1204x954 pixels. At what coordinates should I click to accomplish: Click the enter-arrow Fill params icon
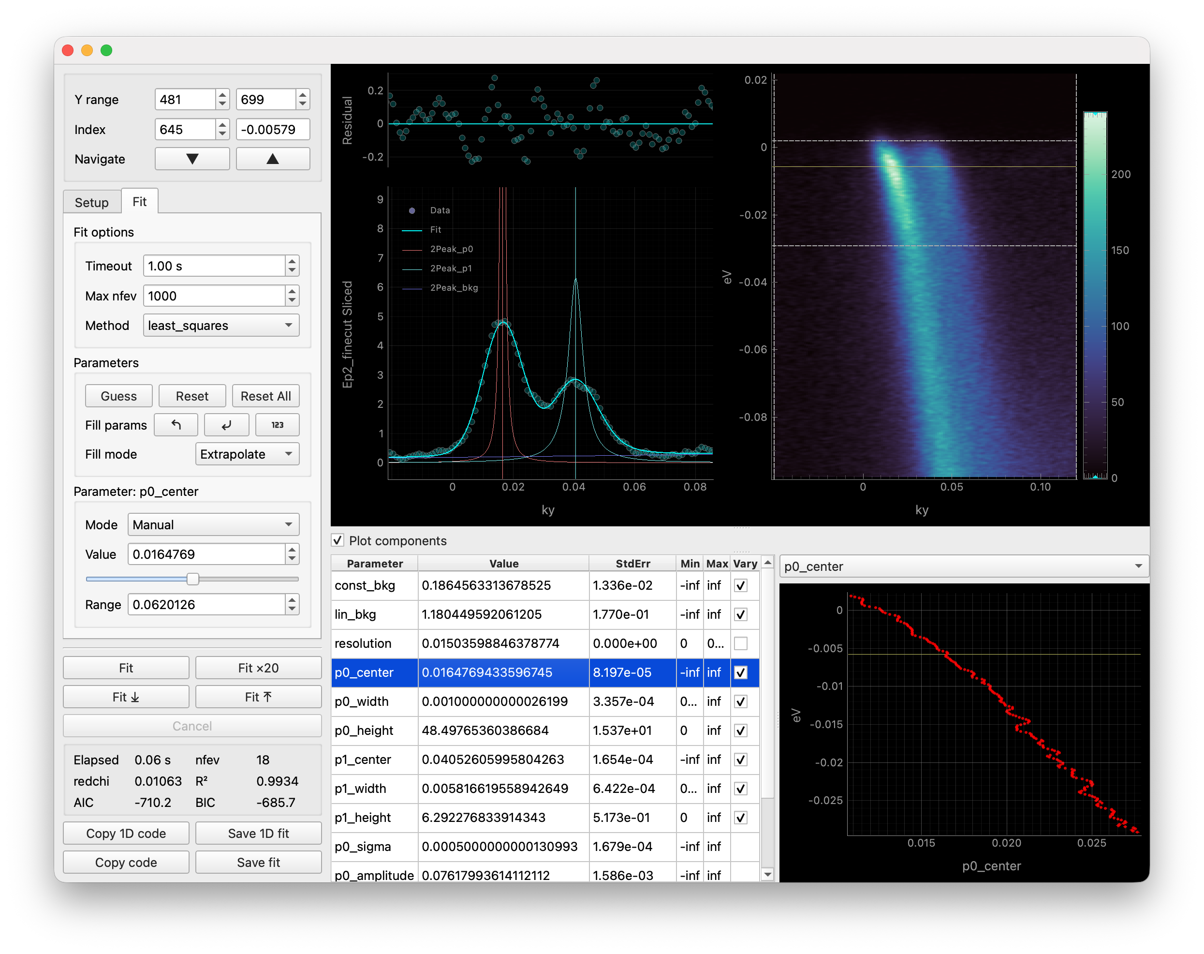[x=227, y=424]
